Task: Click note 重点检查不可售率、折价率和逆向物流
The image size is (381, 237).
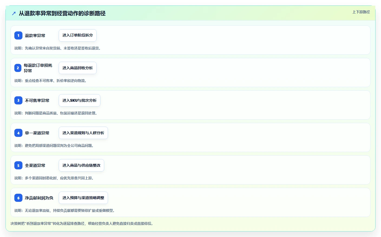Action: pos(51,81)
